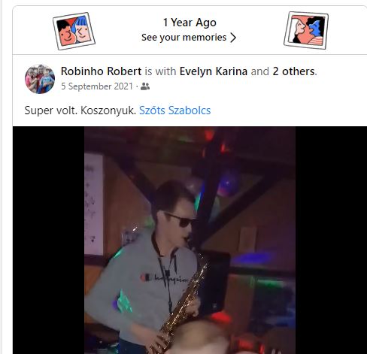
Task: Click the chevron beside See your memories
Action: [233, 38]
